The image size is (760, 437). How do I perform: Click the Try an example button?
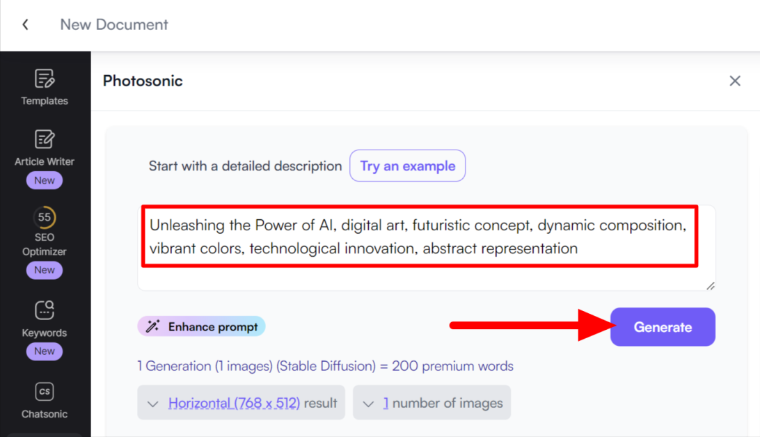[407, 166]
